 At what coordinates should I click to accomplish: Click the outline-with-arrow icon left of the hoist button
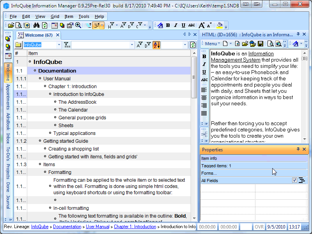point(89,25)
